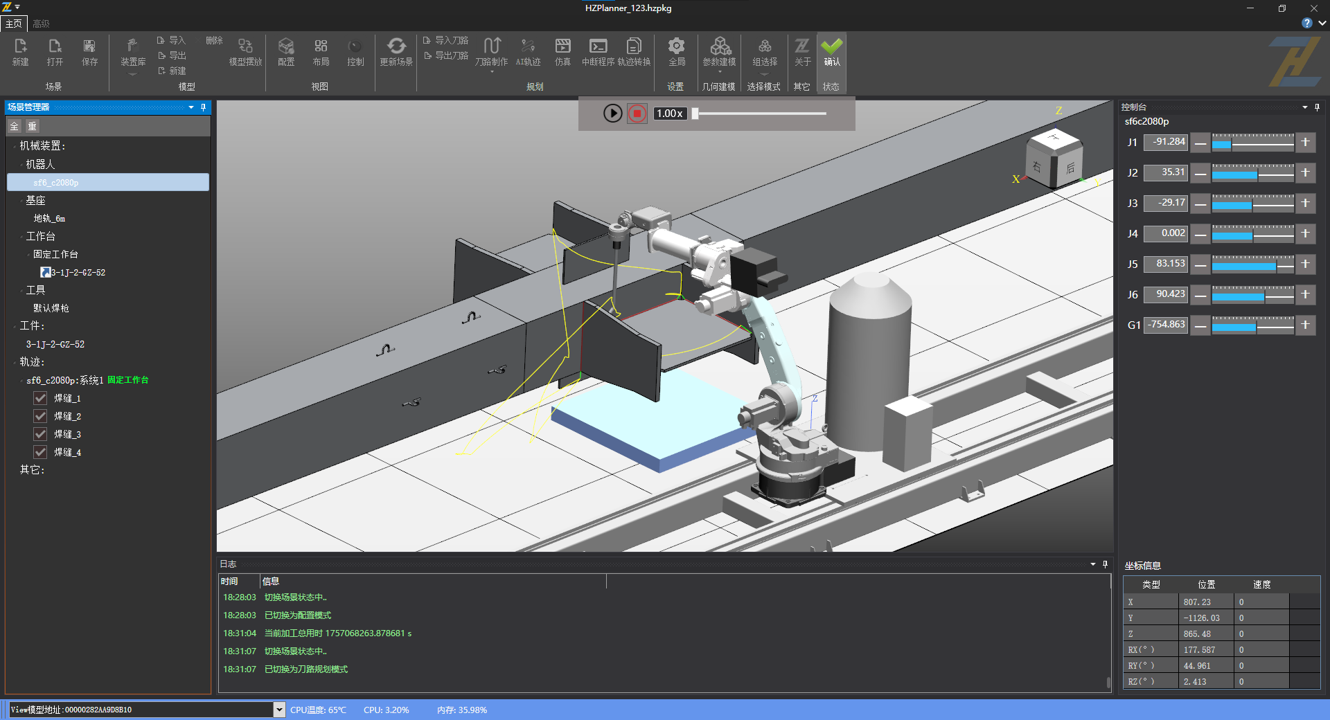Switch to the 主页 ribbon tab
Image resolution: width=1330 pixels, height=720 pixels.
tap(14, 24)
